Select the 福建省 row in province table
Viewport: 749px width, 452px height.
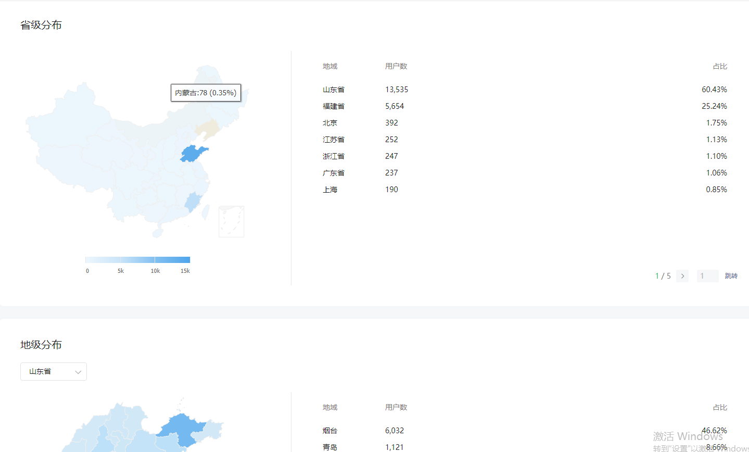[x=525, y=106]
